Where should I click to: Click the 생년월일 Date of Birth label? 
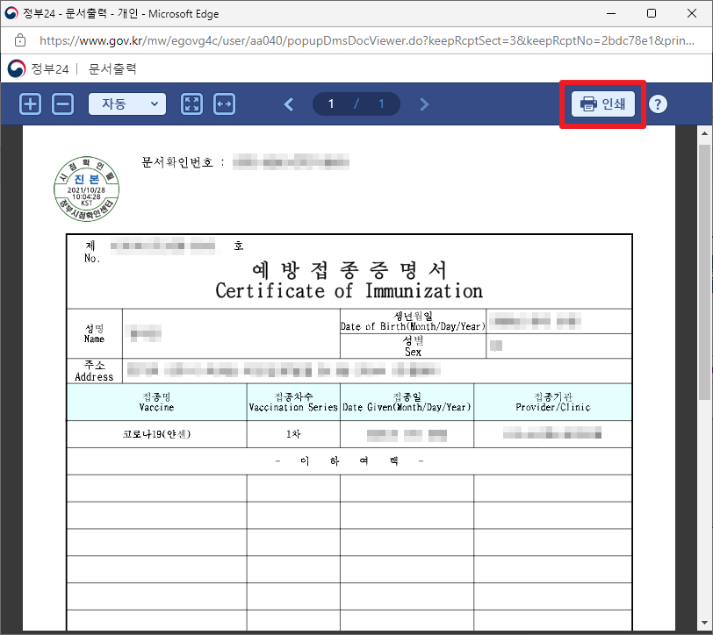pyautogui.click(x=413, y=321)
